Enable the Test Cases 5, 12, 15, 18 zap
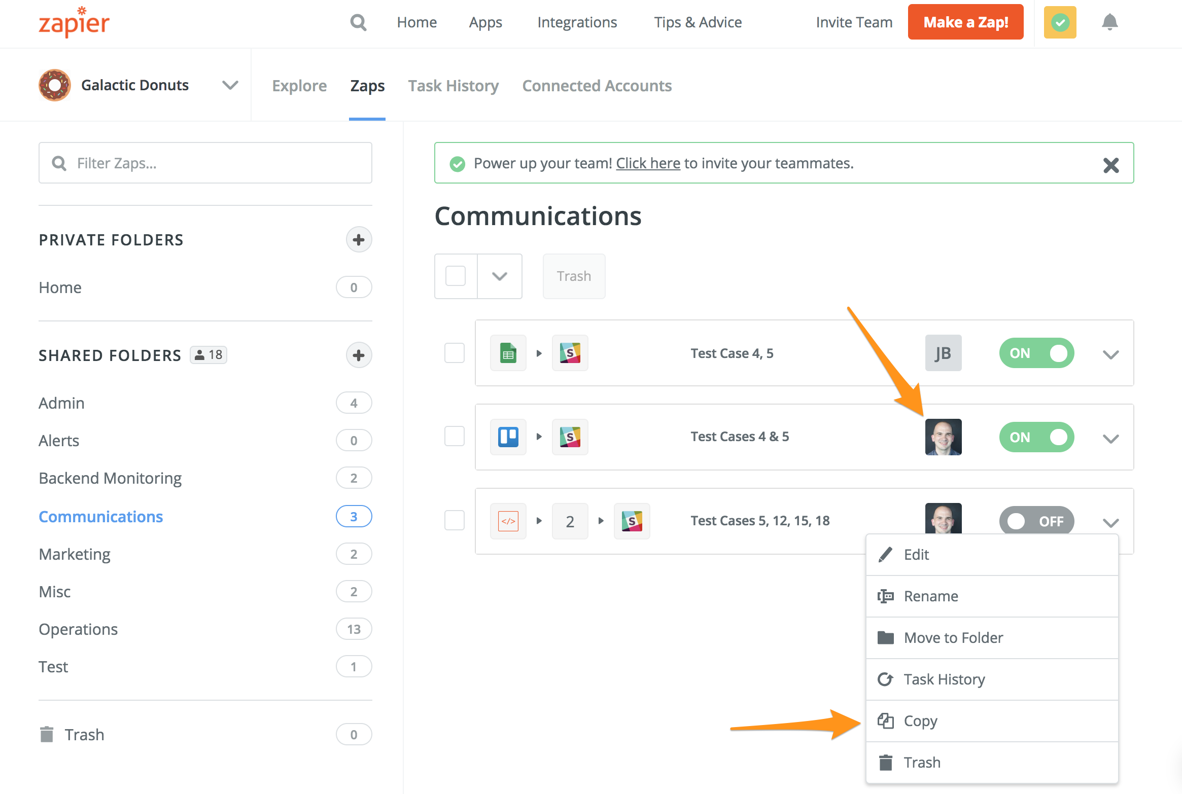 click(x=1036, y=521)
